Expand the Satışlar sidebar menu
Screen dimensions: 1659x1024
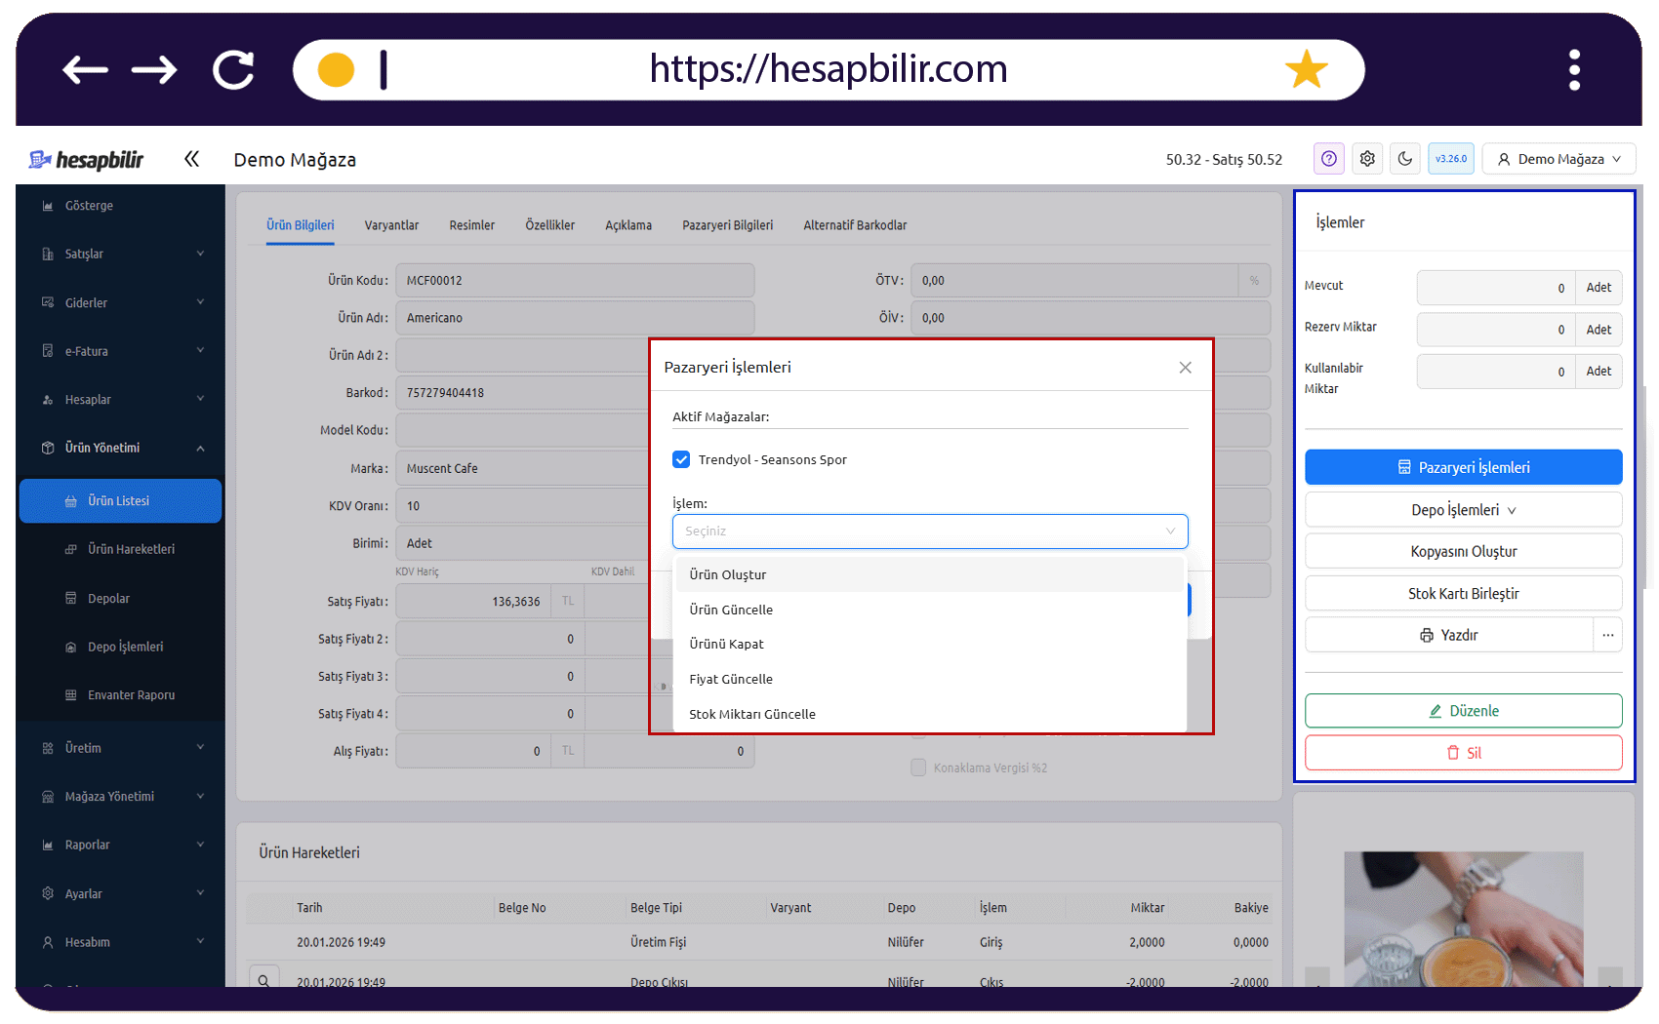tap(121, 254)
